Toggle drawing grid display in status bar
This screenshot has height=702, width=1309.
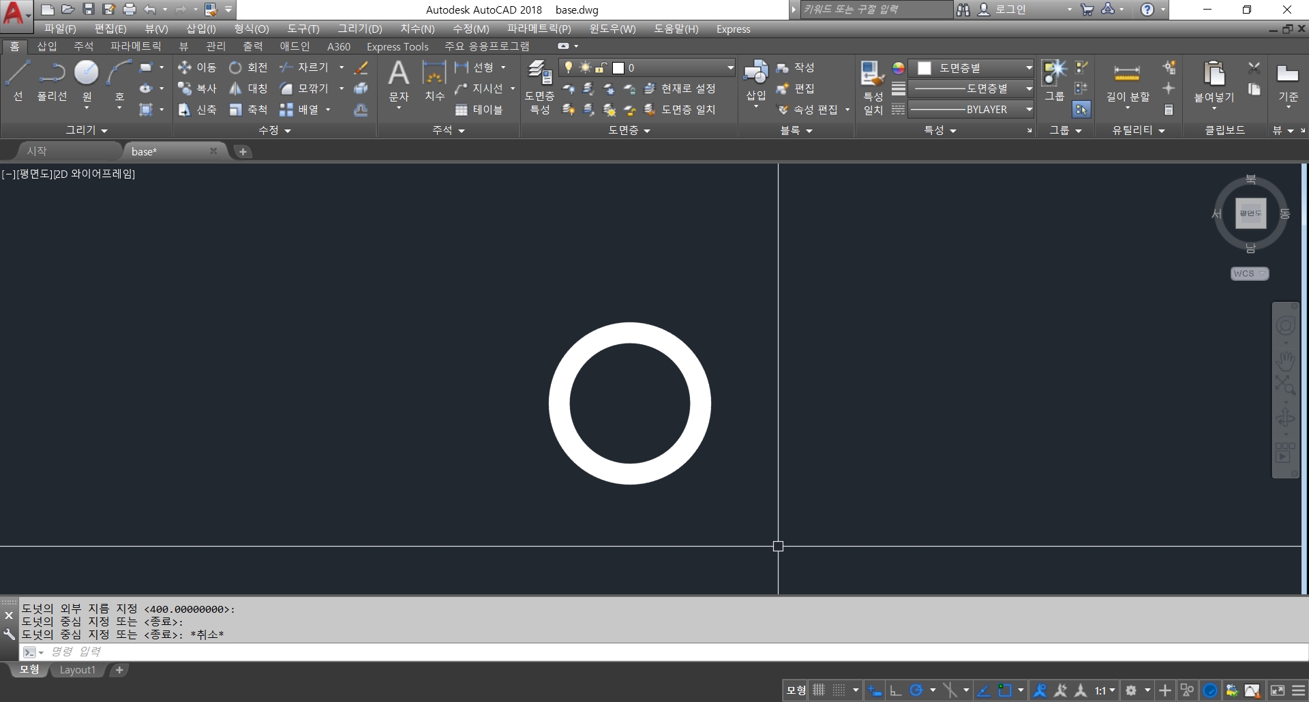819,690
